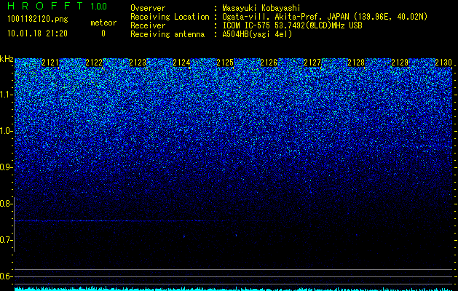Click the HROFFT 1.0.0 title text

[x=58, y=6]
